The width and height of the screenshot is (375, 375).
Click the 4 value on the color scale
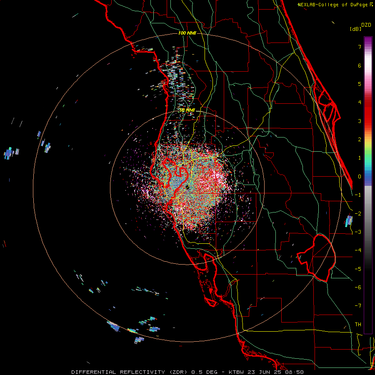click(360, 102)
